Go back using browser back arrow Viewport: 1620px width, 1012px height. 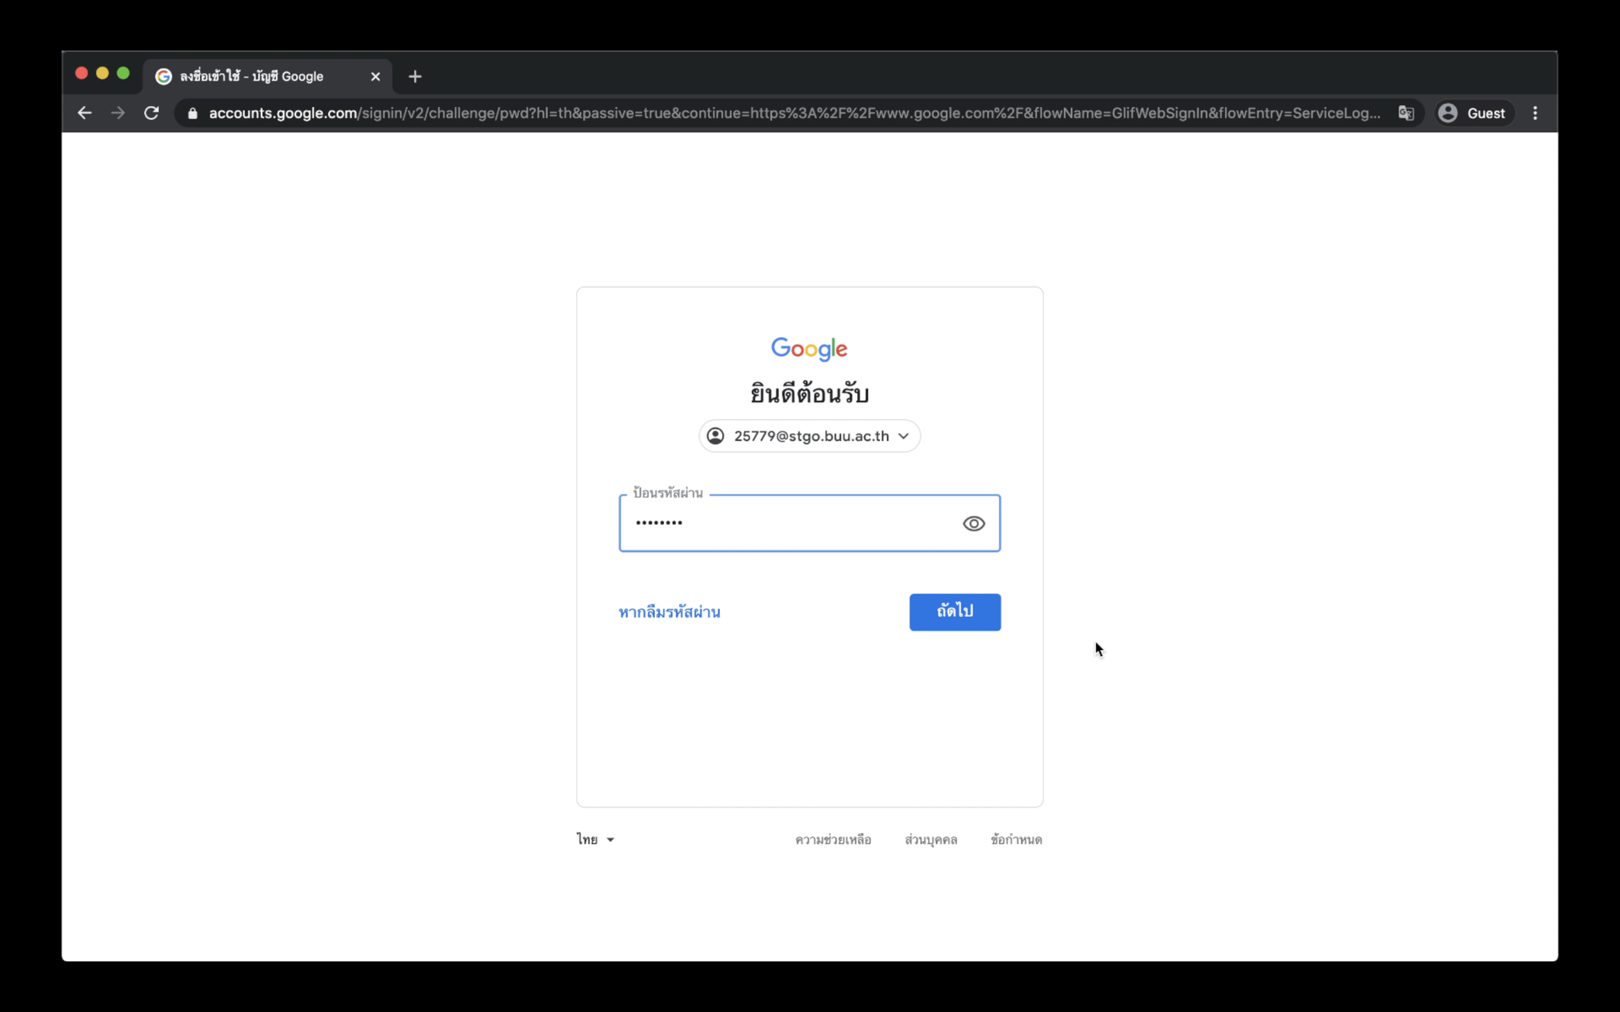(x=84, y=113)
